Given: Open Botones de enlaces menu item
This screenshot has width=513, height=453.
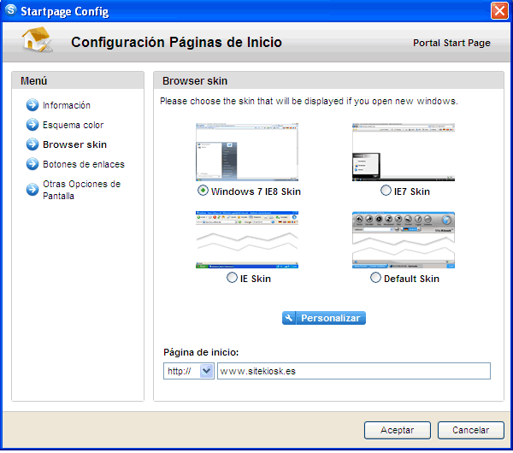Looking at the screenshot, I should [83, 164].
